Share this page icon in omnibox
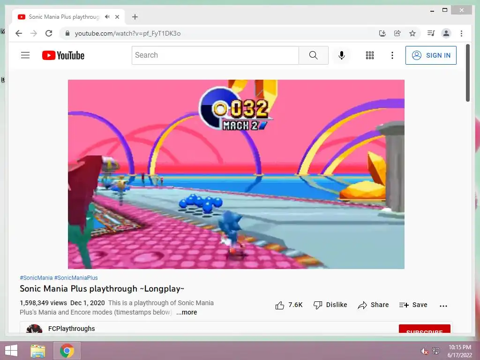Viewport: 480px width, 360px height. (x=397, y=33)
